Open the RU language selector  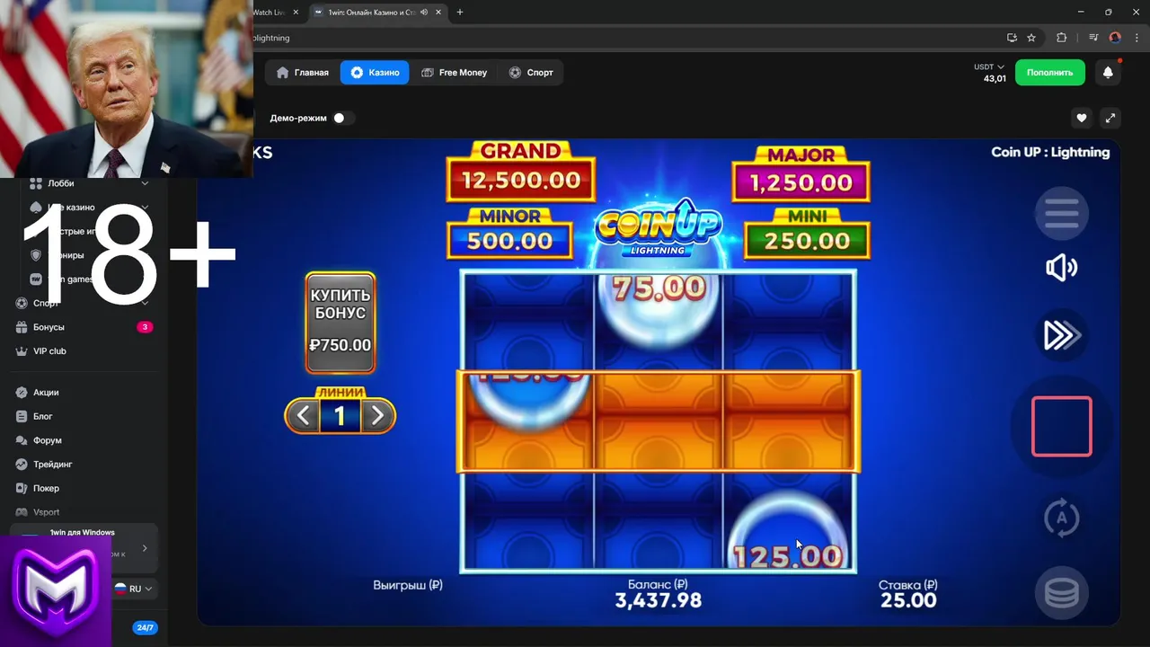click(x=134, y=589)
